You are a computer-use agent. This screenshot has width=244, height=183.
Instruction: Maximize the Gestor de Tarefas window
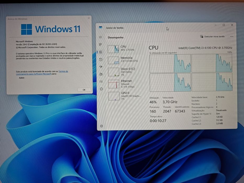pyautogui.click(x=224, y=25)
